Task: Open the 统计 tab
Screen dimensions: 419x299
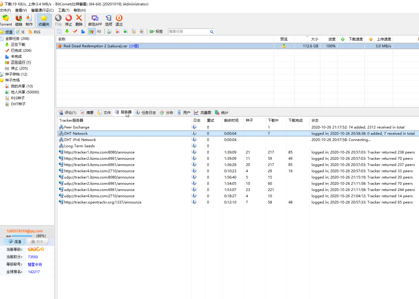Action: tap(222, 113)
